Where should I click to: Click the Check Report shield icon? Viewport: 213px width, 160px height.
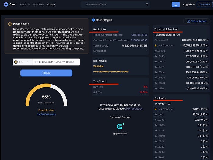93,20
